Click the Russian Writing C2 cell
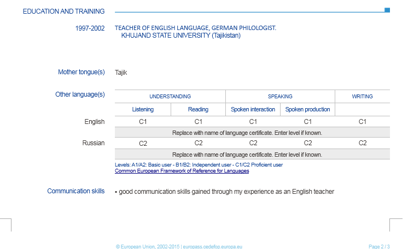Viewport: 408px width, 249px height. (x=362, y=143)
